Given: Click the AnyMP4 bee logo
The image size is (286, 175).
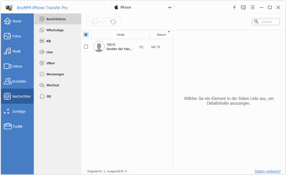Looking at the screenshot, I should pos(9,8).
